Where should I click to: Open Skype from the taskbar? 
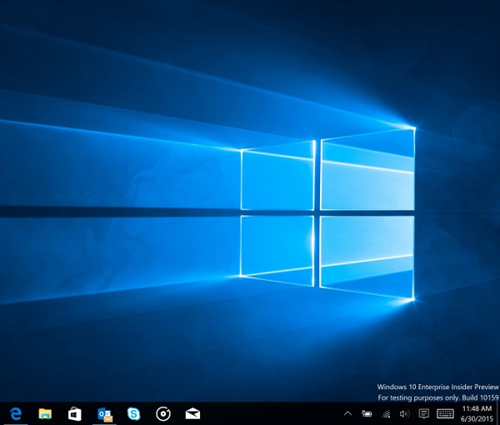tap(133, 414)
